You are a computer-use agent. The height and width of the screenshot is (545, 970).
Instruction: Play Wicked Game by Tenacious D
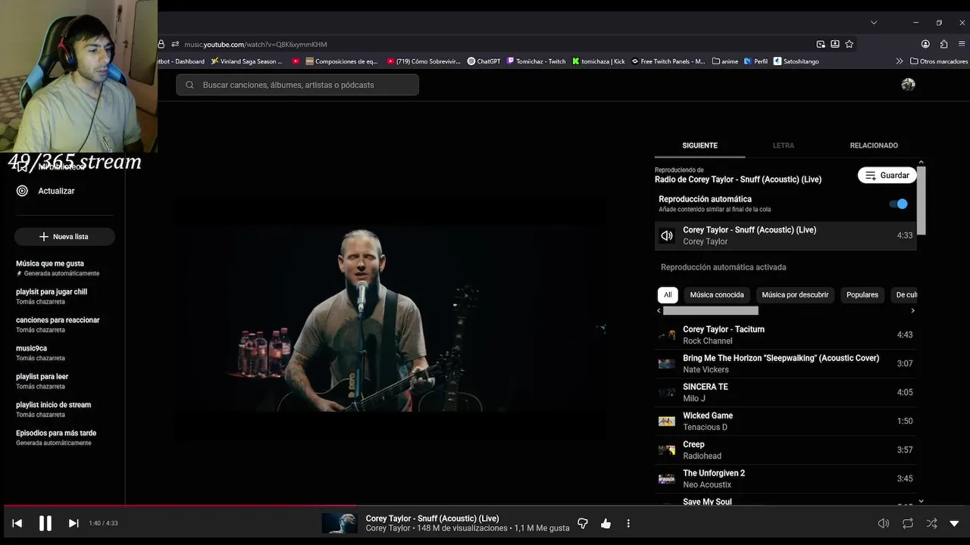coord(785,421)
